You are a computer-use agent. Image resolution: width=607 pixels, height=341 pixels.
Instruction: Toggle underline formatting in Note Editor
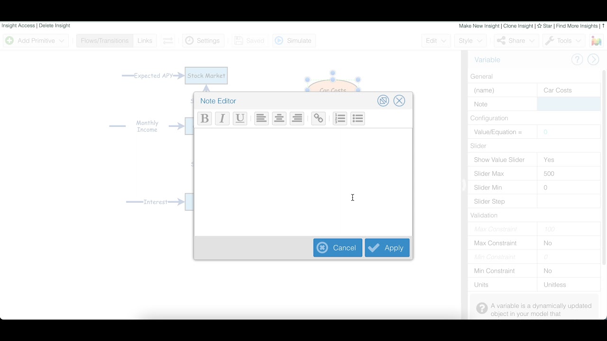point(240,118)
